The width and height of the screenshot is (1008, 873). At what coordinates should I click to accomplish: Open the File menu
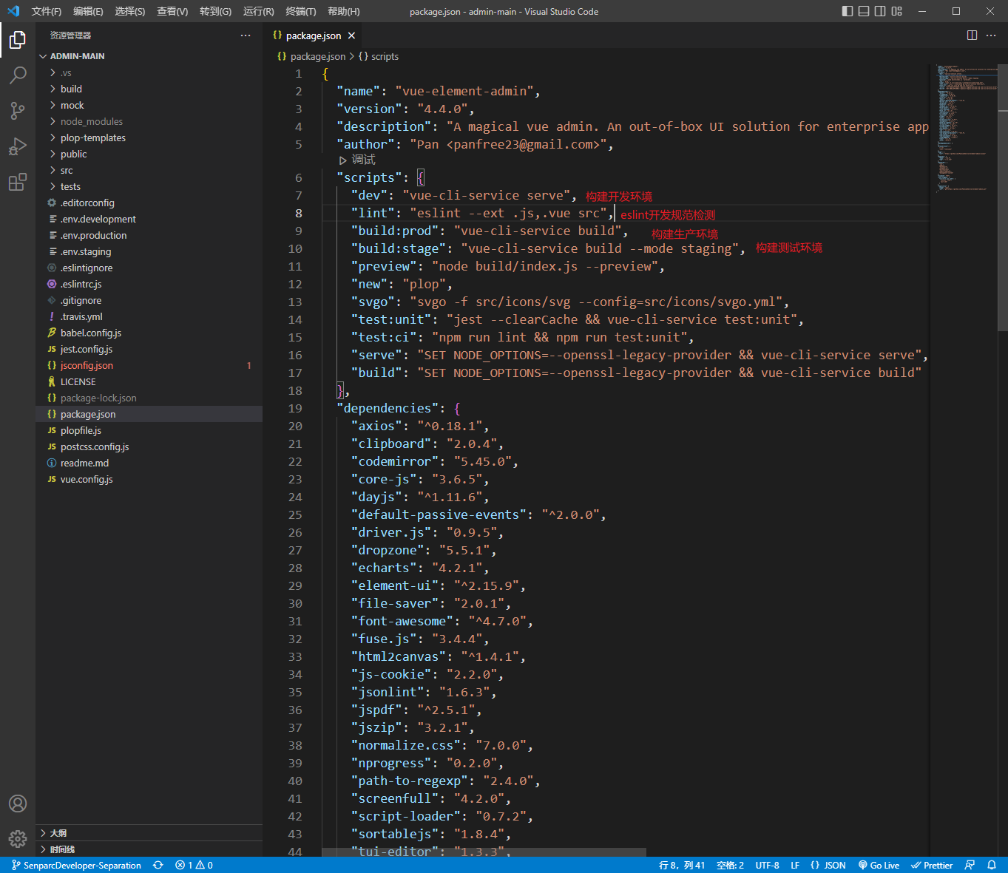click(x=47, y=11)
